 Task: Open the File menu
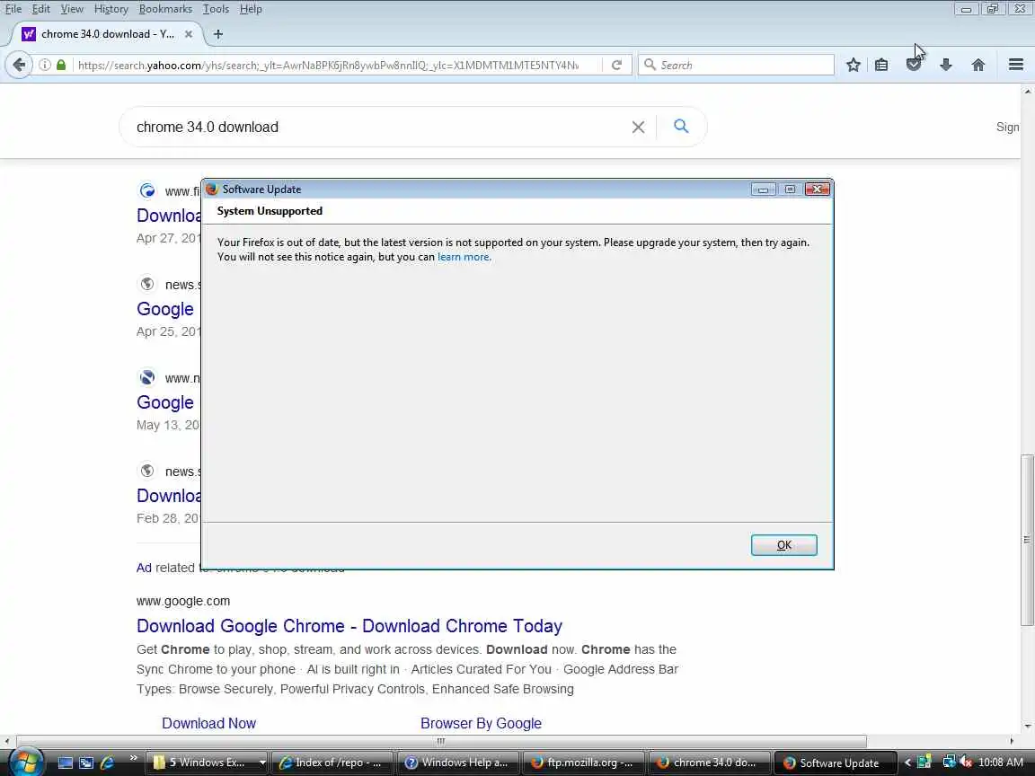click(x=13, y=9)
